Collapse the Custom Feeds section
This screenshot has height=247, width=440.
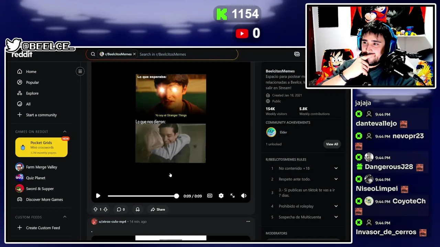[x=65, y=217]
